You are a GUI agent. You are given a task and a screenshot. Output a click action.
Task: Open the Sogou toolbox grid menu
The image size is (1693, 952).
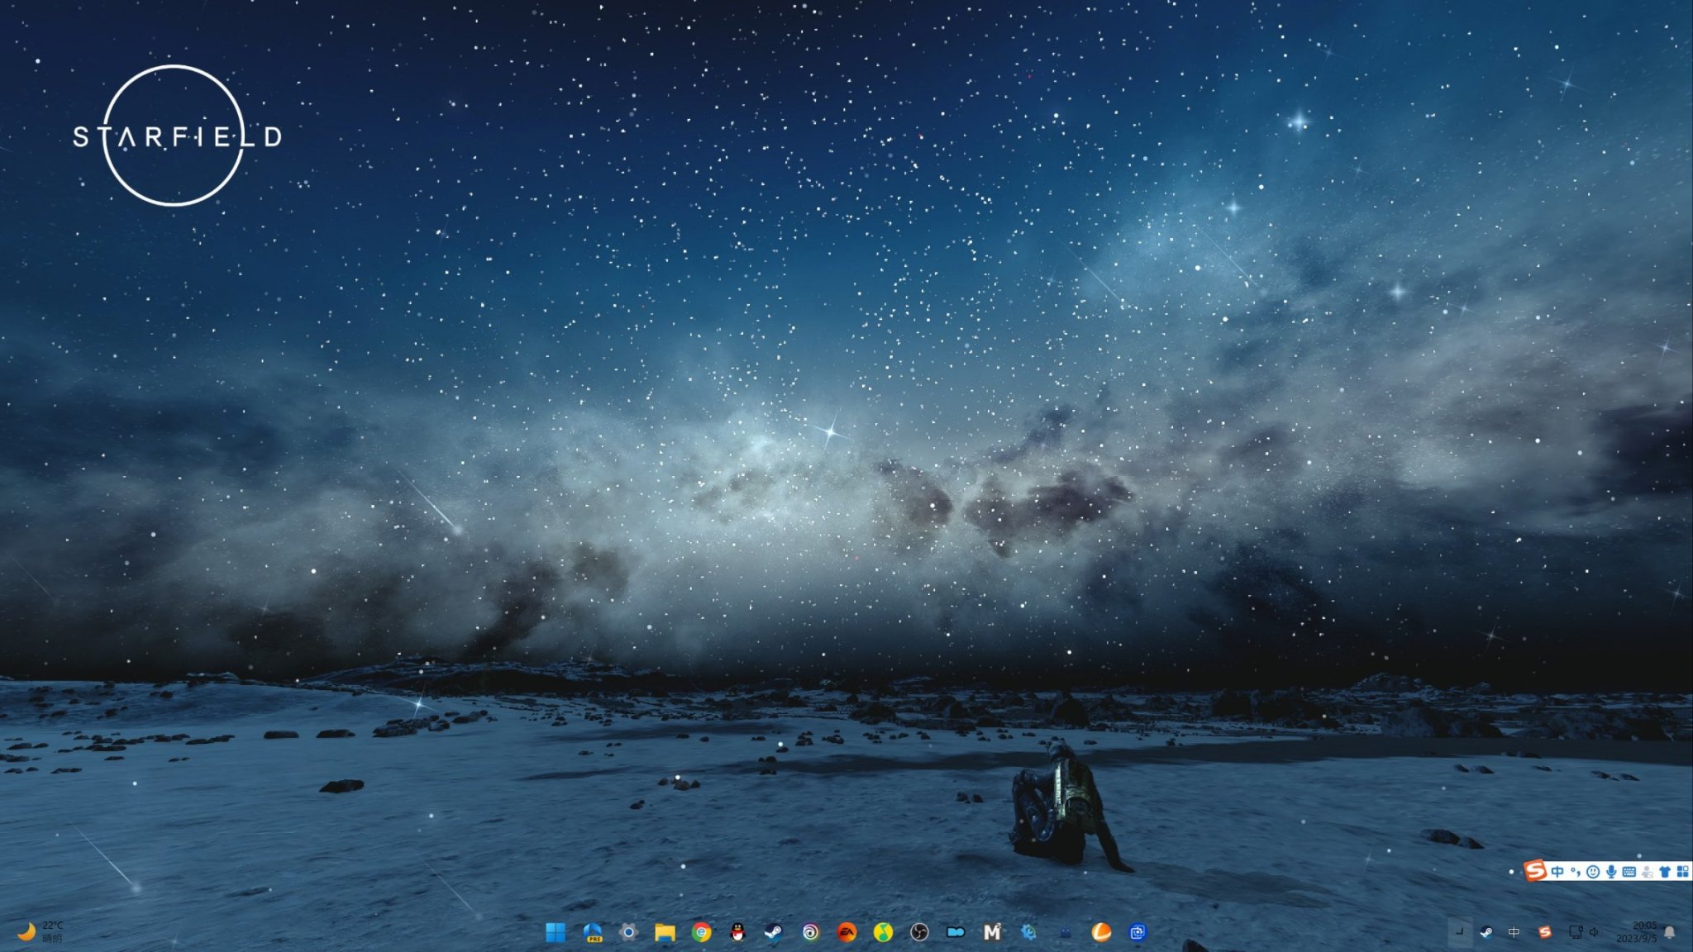click(1682, 871)
